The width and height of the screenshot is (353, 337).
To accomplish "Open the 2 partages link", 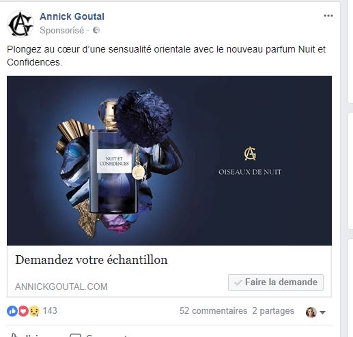I will tap(273, 311).
